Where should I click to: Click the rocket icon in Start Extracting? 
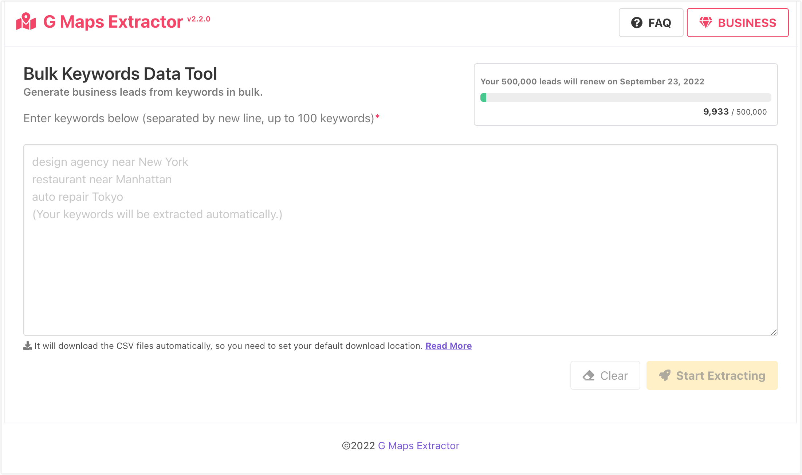666,375
